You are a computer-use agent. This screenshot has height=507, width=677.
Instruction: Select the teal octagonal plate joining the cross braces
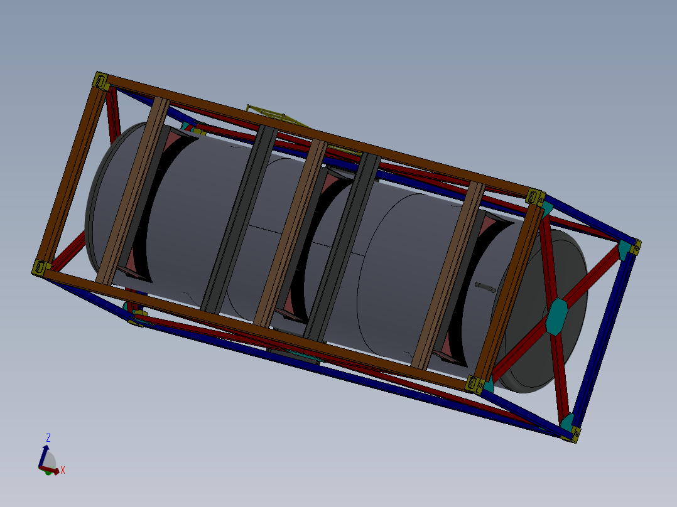(x=556, y=317)
